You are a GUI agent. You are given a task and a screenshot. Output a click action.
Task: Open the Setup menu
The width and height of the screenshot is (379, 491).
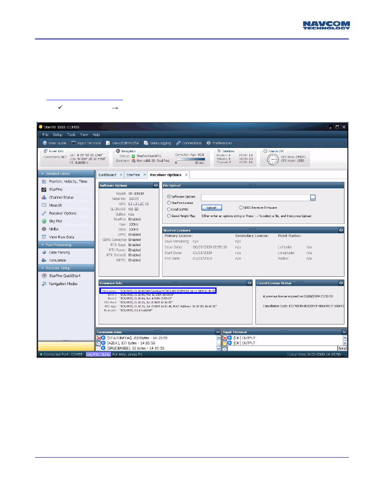point(58,135)
